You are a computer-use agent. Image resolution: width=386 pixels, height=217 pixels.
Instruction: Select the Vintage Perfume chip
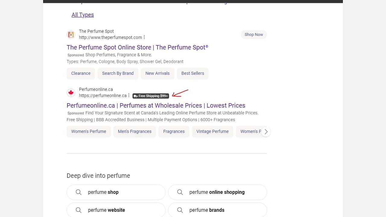point(212,131)
